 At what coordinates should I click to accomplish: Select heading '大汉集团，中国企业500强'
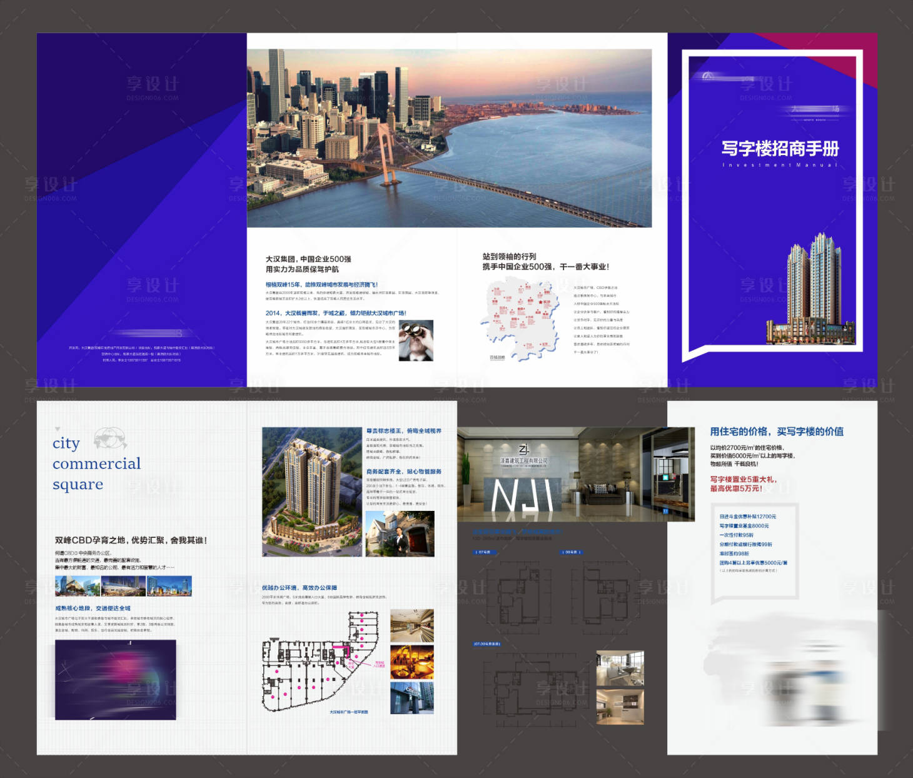(x=308, y=259)
